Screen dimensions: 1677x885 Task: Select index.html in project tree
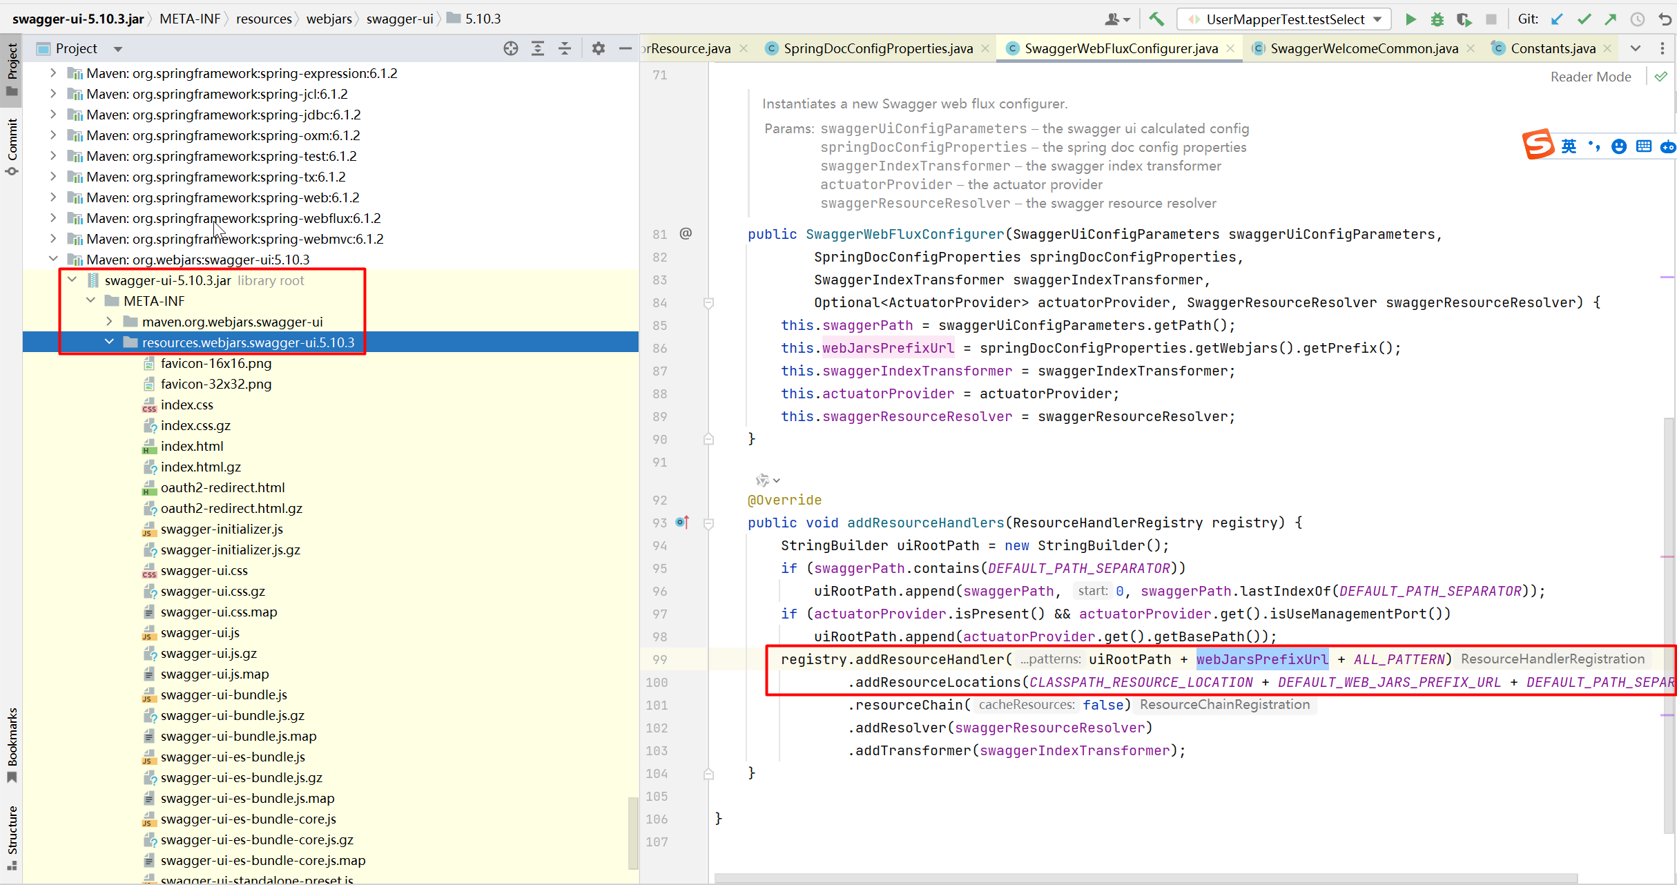(192, 446)
